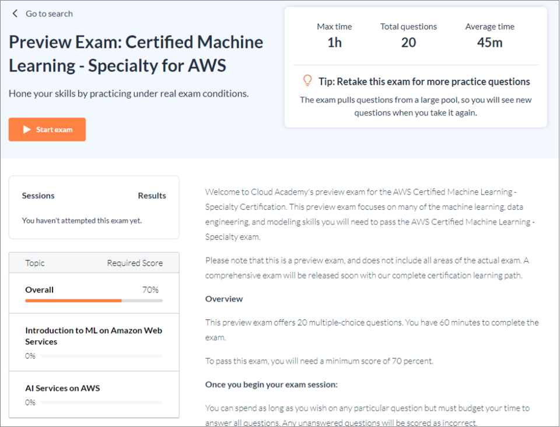Click 'Hone your skills by practicing' subtitle
This screenshot has width=560, height=427.
[128, 93]
